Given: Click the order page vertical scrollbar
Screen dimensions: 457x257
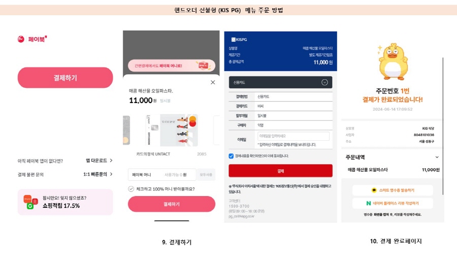Looking at the screenshot, I should (443, 126).
